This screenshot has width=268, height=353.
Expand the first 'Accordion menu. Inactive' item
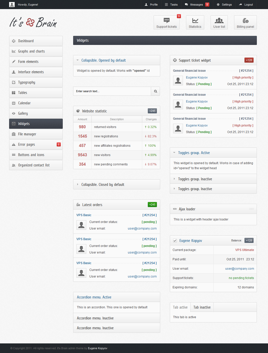coord(117,318)
